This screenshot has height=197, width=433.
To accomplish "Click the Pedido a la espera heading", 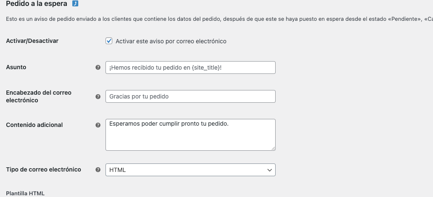I will (x=37, y=3).
